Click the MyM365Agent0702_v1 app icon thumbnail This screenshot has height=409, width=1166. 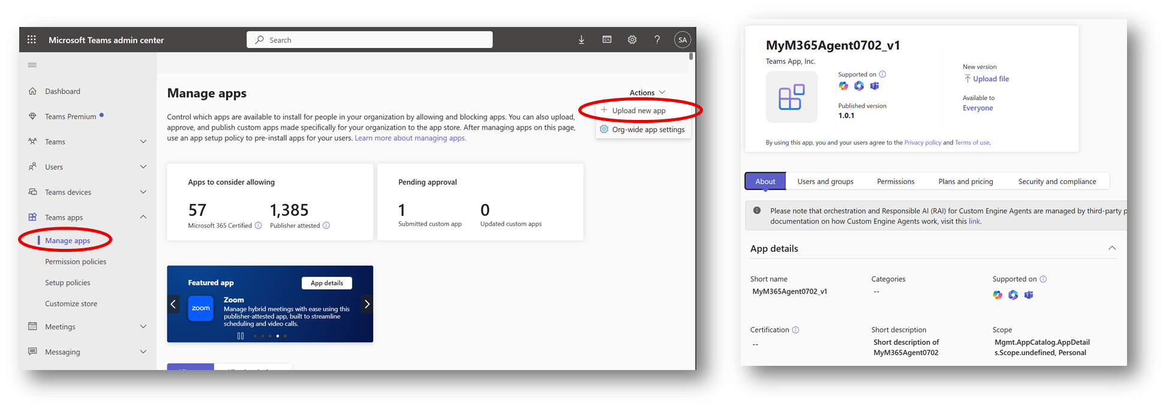(792, 97)
